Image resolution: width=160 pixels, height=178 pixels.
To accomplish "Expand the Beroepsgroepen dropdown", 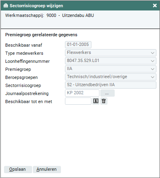I will point(152,77).
